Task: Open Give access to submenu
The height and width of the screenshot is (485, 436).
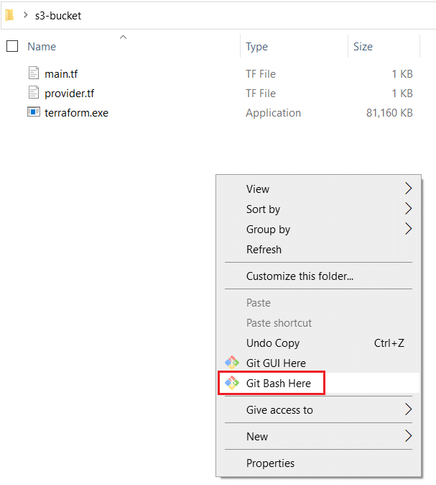Action: click(x=318, y=410)
